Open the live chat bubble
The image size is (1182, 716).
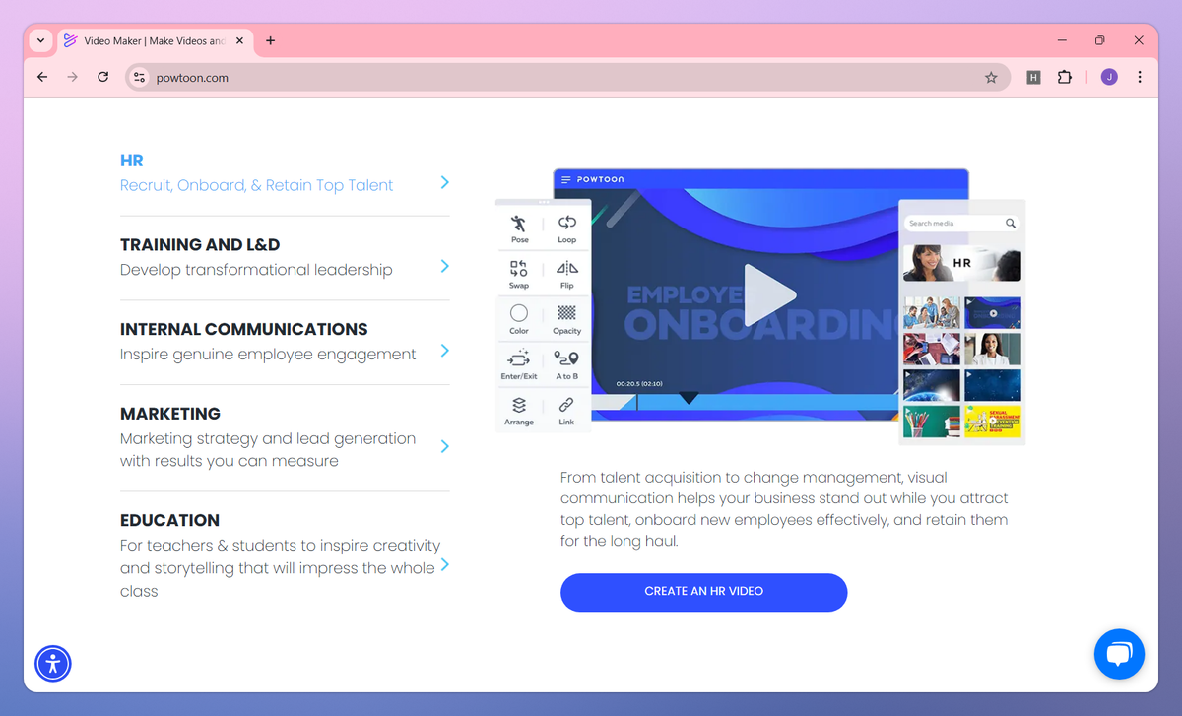tap(1120, 654)
